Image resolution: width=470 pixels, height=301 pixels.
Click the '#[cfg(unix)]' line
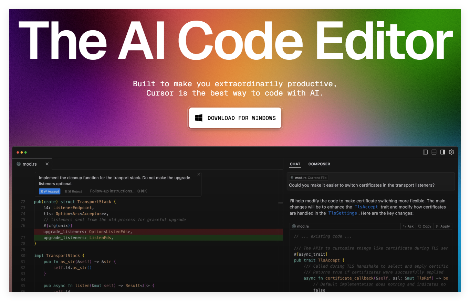[x=58, y=226]
